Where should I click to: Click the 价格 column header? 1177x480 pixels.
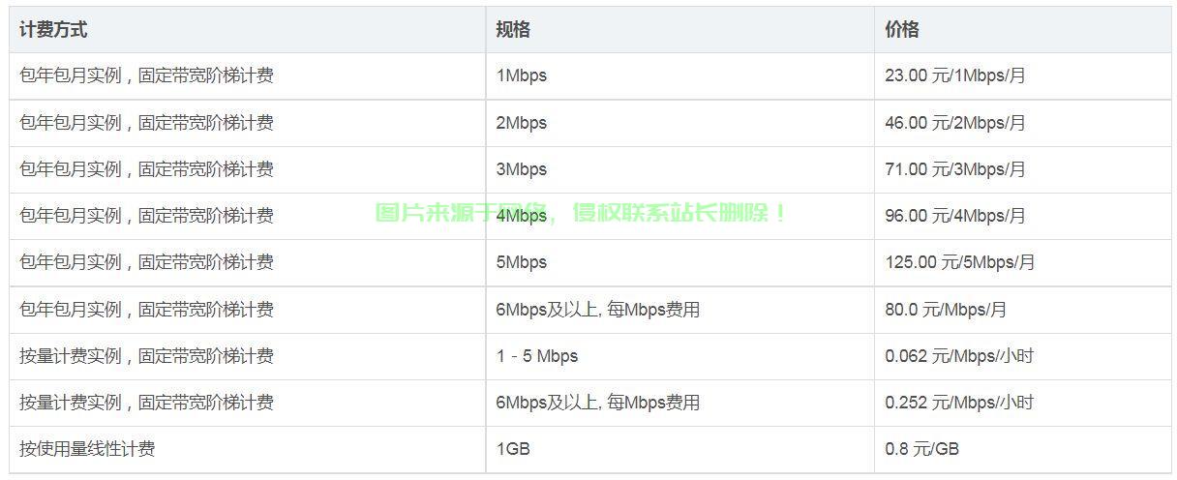tap(902, 30)
